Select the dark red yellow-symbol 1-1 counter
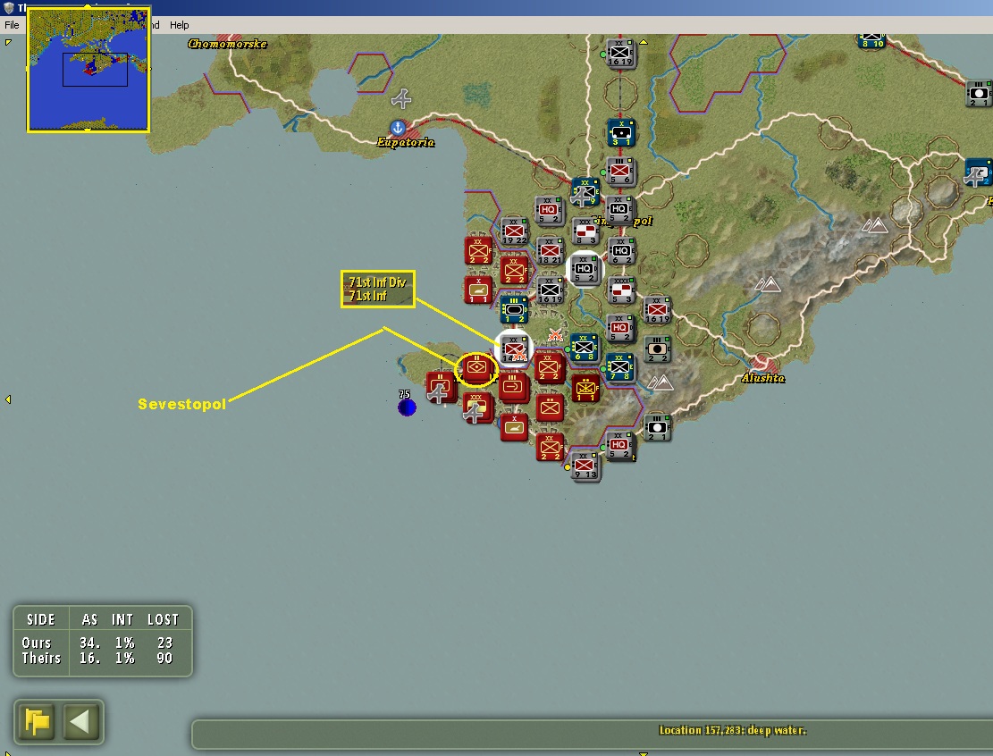Viewport: 993px width, 756px height. 585,388
